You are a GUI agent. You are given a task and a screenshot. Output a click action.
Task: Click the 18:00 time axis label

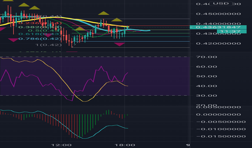click(x=125, y=145)
